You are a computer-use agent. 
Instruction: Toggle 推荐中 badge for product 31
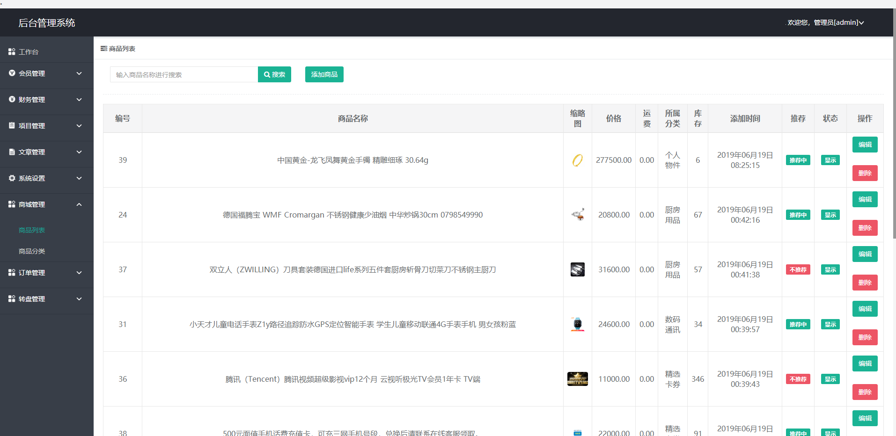pyautogui.click(x=798, y=324)
